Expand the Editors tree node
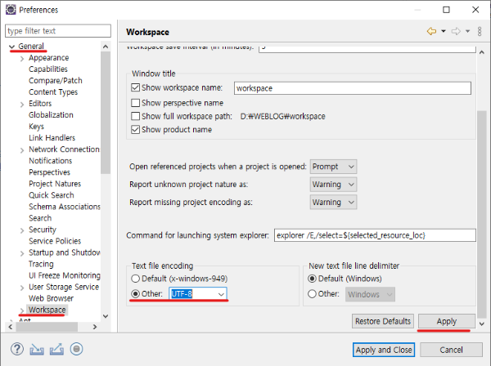Image resolution: width=491 pixels, height=366 pixels. [x=22, y=105]
